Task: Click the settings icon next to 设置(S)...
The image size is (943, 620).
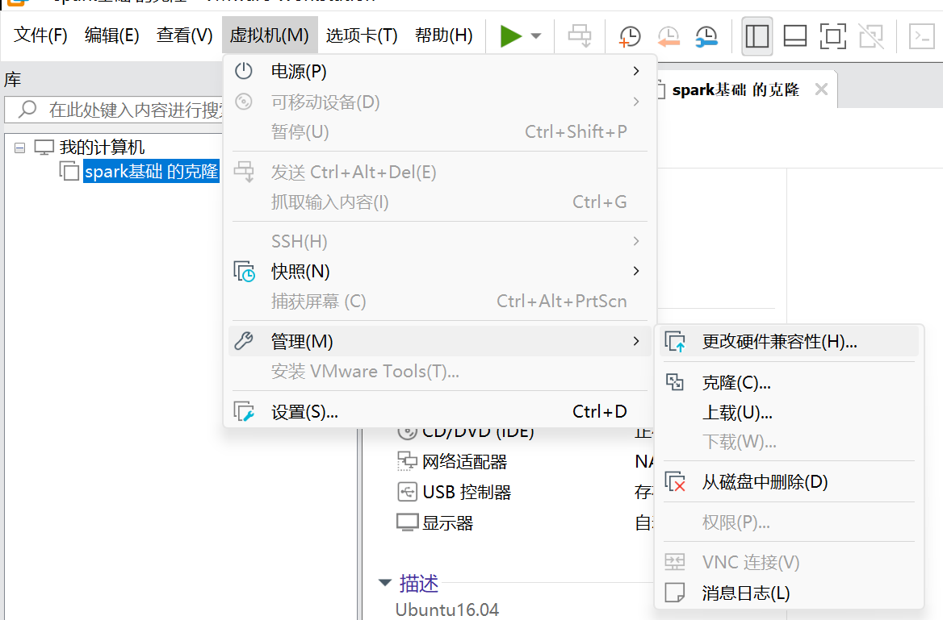Action: pyautogui.click(x=244, y=411)
